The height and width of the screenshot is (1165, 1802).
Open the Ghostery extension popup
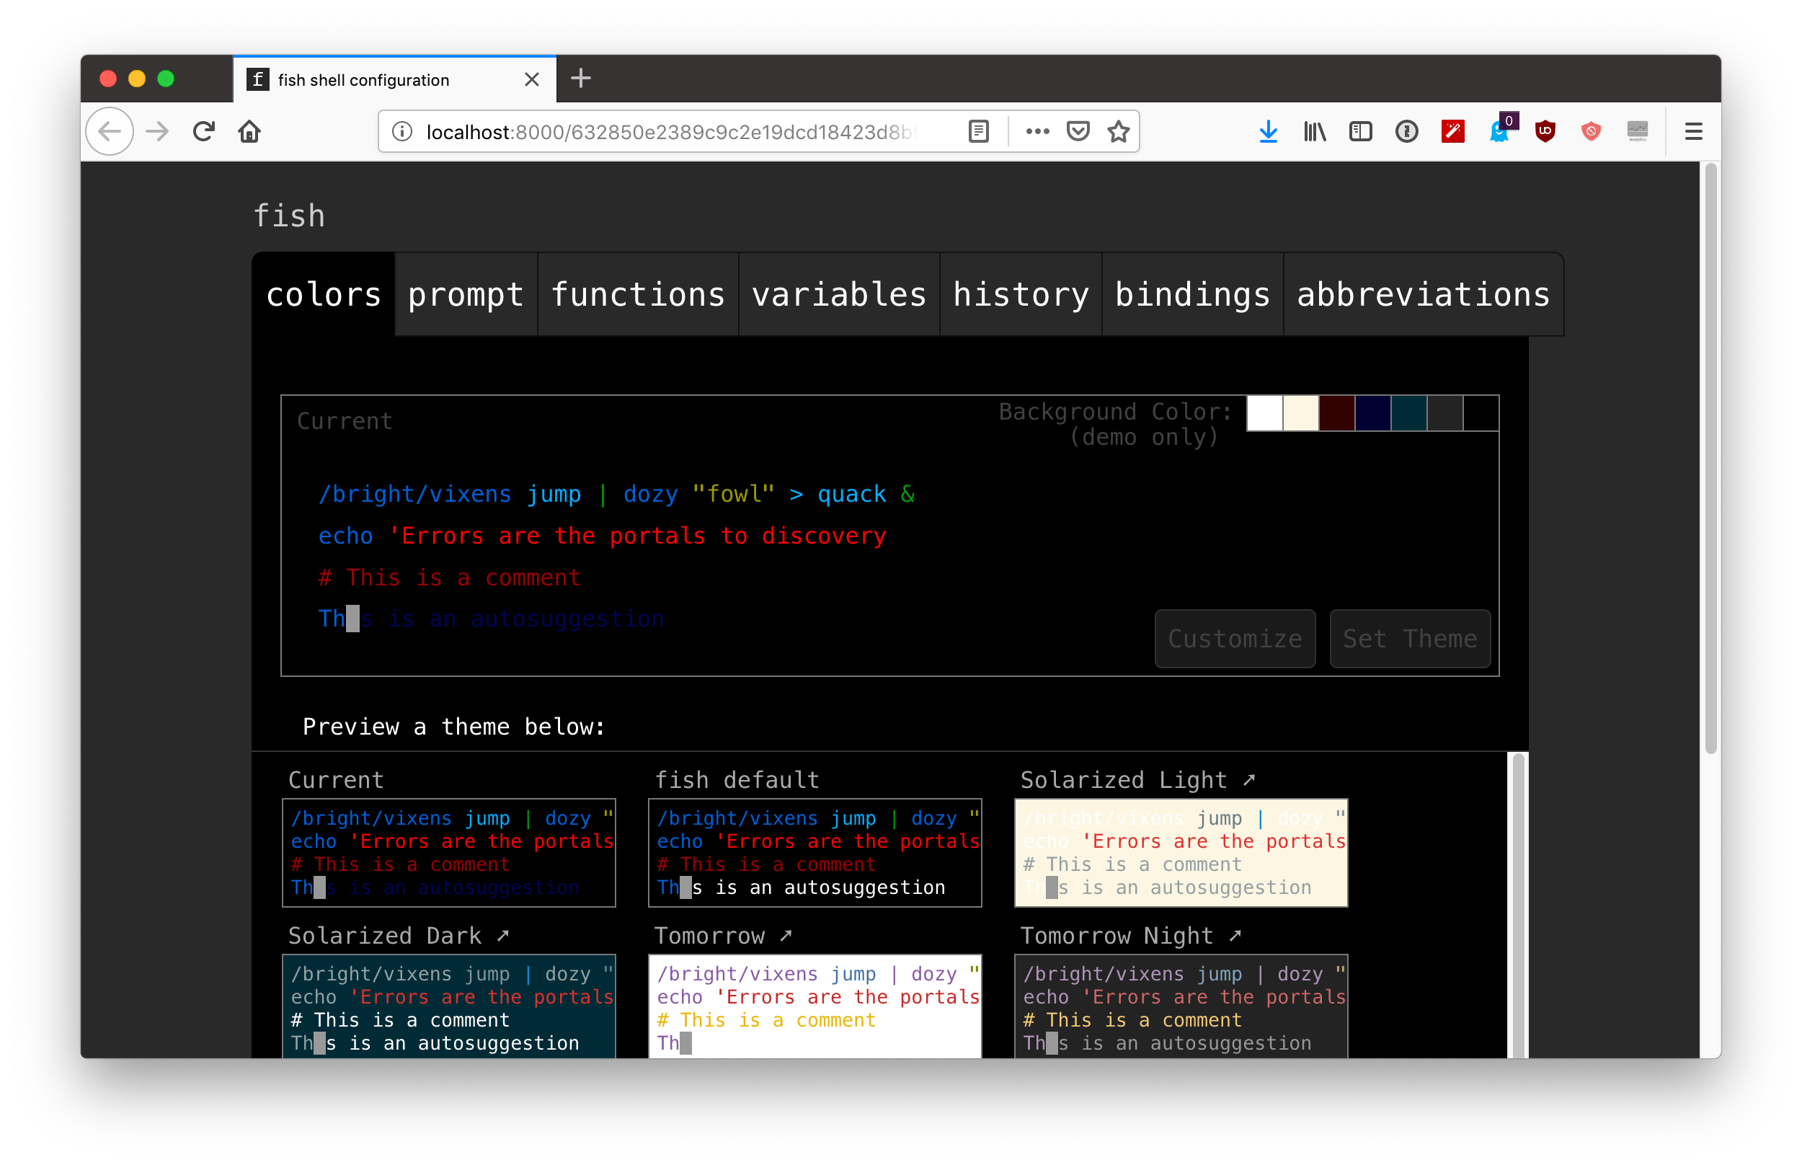coord(1500,131)
